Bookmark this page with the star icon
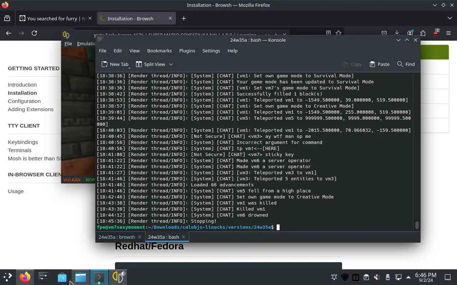Viewport: 457px width, 285px height. pyautogui.click(x=338, y=33)
